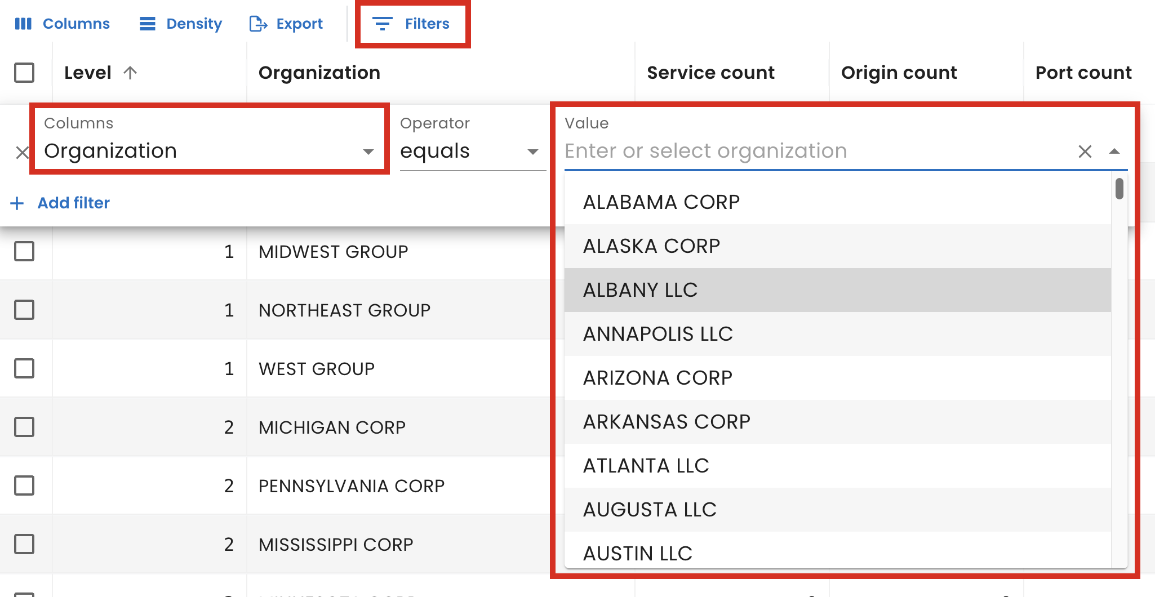This screenshot has height=597, width=1155.
Task: Click the plus icon beside Add filter
Action: pyautogui.click(x=17, y=203)
